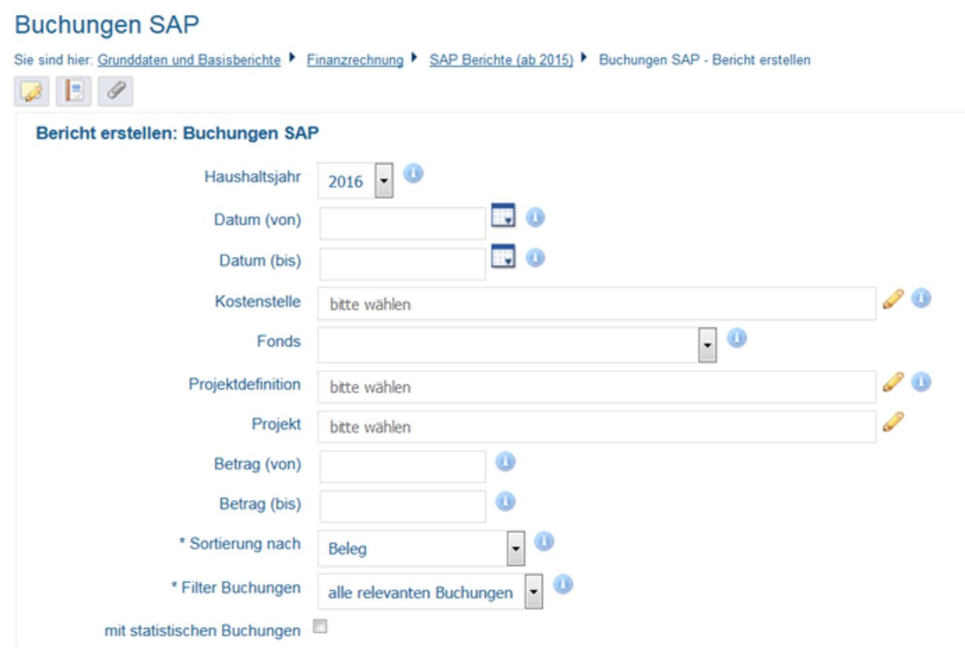Show info for Datum (bis)

pos(535,257)
